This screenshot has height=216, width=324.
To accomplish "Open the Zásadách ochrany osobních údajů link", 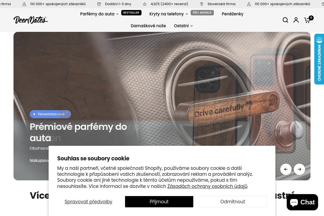I will tap(207, 186).
